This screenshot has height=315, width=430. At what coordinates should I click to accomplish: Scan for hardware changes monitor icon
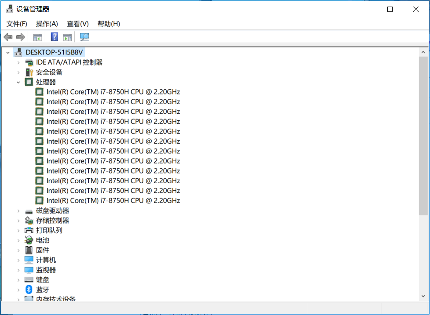pos(84,37)
